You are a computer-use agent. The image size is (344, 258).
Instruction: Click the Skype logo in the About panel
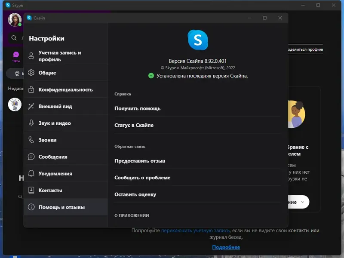point(197,40)
